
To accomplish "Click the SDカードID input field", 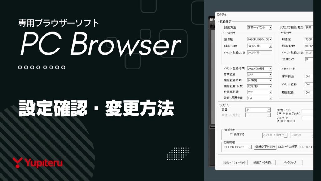I will (308, 112).
